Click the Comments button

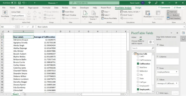pos(164,7)
